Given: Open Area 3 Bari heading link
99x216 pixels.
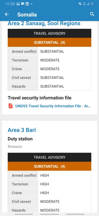Looking at the screenshot, I should pyautogui.click(x=22, y=130).
